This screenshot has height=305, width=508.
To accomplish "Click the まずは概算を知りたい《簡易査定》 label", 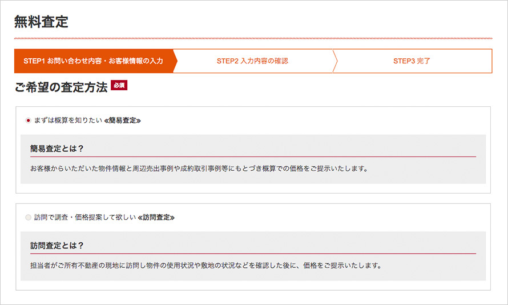I will [87, 121].
